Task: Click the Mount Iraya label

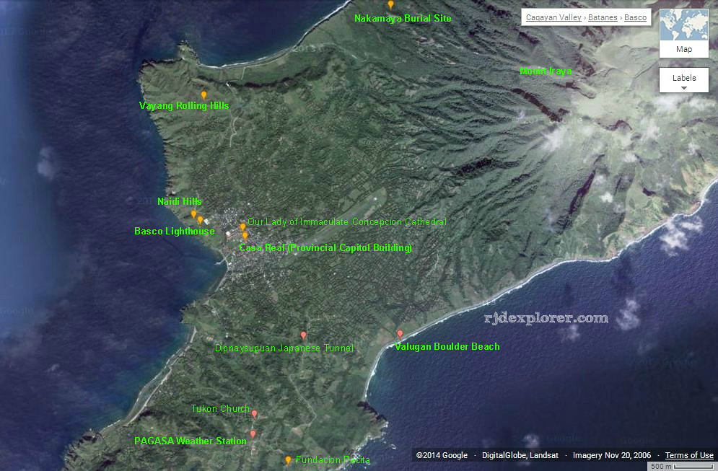Action: 546,71
